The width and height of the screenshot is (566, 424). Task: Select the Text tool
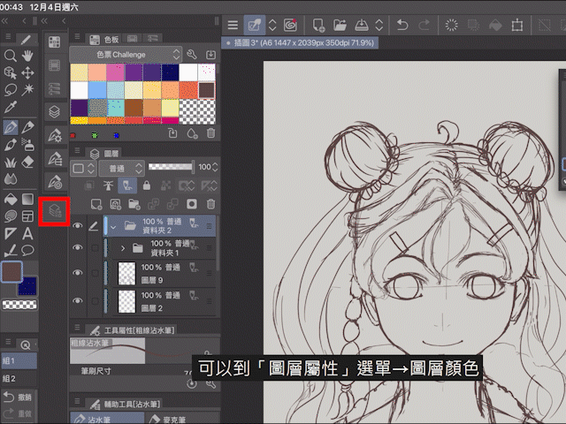click(27, 233)
